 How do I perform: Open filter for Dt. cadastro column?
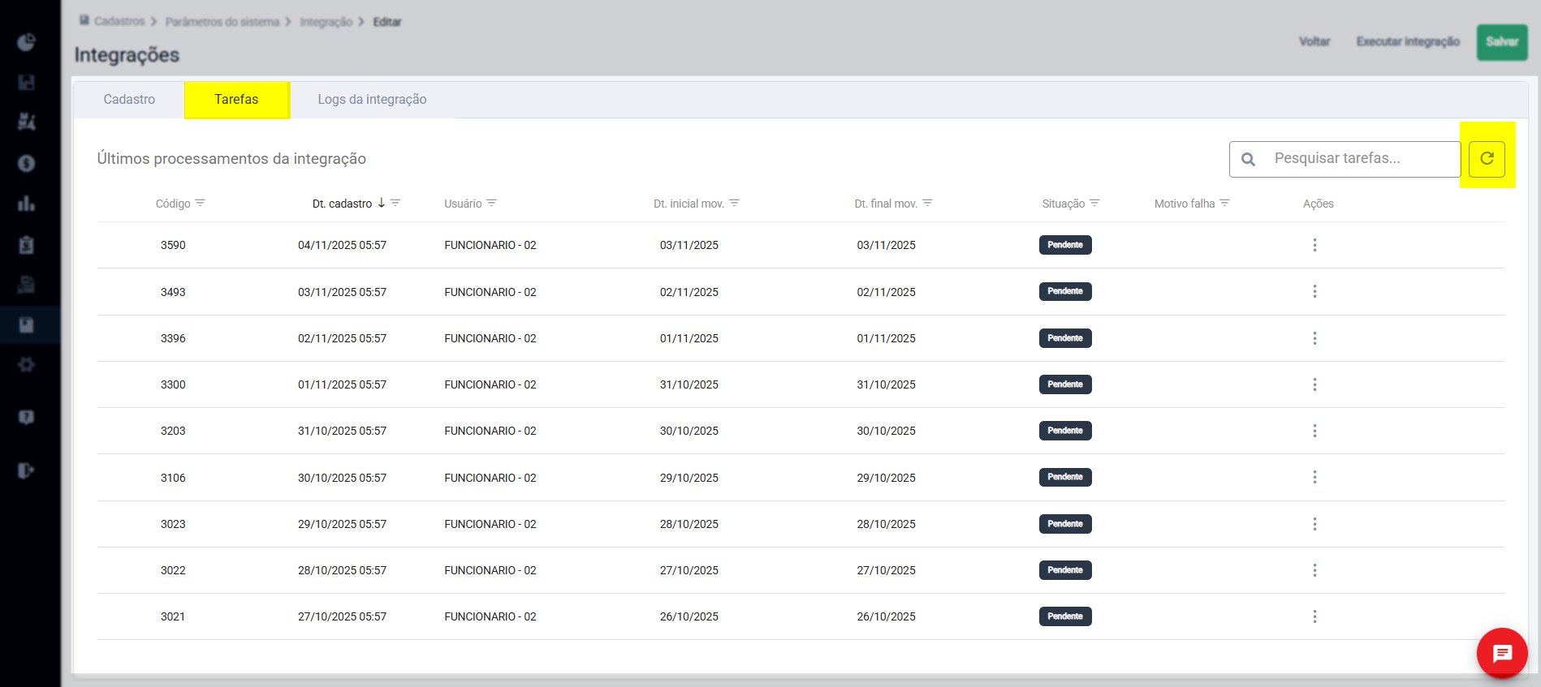[395, 203]
